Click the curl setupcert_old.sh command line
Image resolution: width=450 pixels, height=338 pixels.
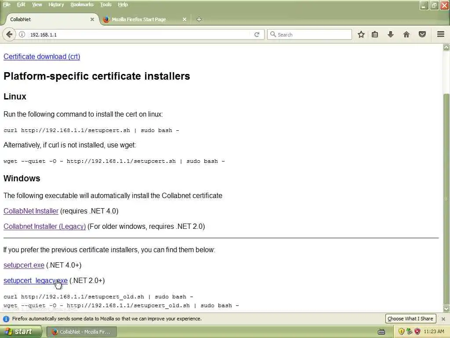point(98,297)
